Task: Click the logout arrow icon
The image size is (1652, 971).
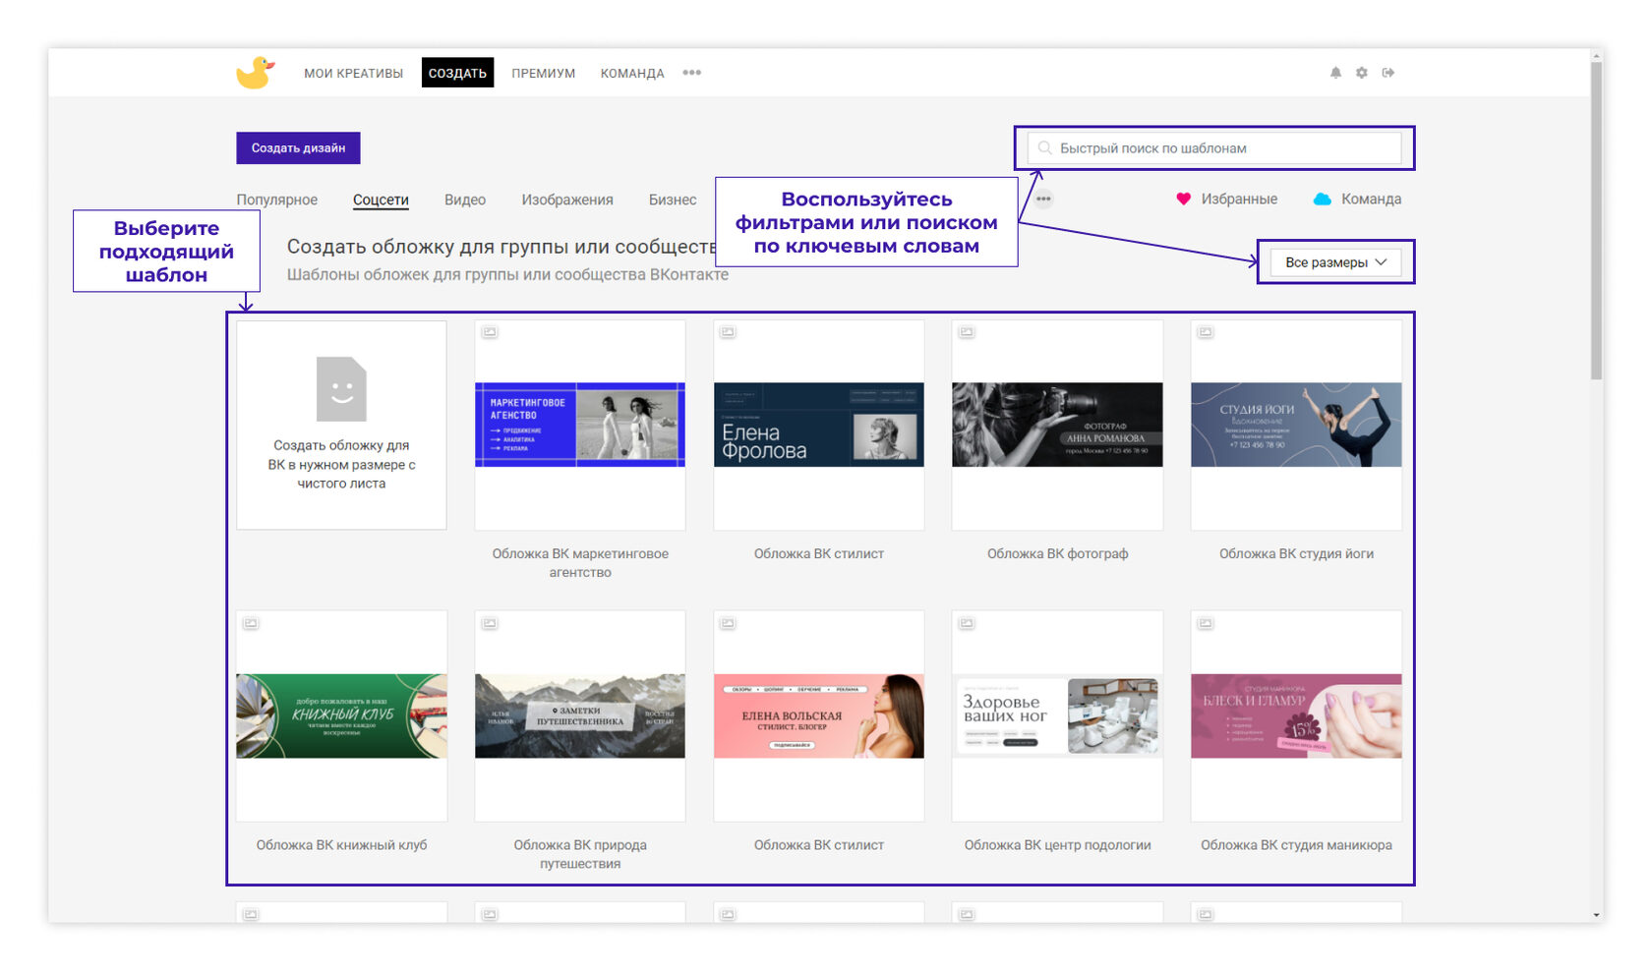Action: [1388, 73]
